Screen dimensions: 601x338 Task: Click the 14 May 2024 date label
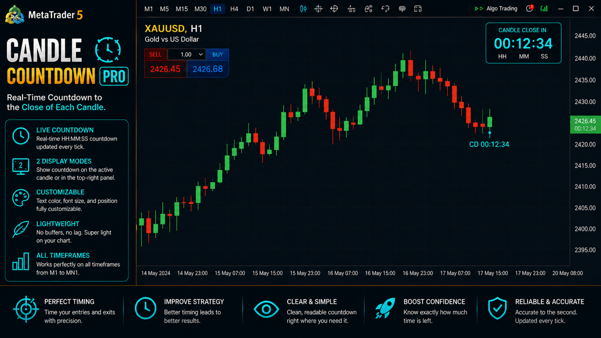point(156,273)
